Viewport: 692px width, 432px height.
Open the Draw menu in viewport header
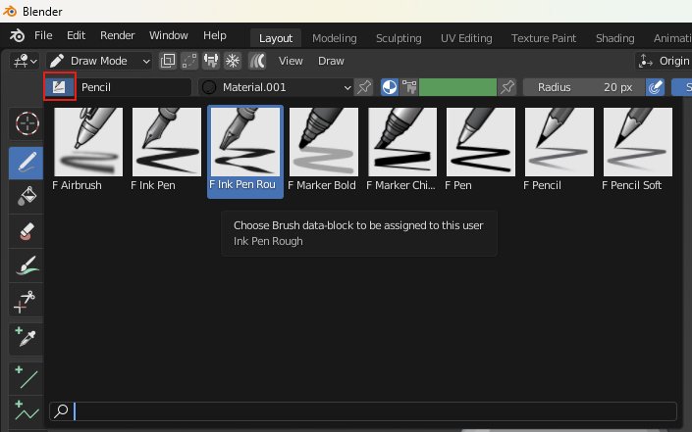tap(331, 61)
